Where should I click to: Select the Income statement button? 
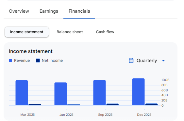27,32
